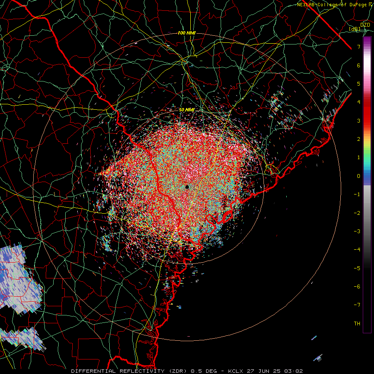Image resolution: width=374 pixels, height=374 pixels.
Task: Click the -6 value on color scale
Action: click(357, 287)
